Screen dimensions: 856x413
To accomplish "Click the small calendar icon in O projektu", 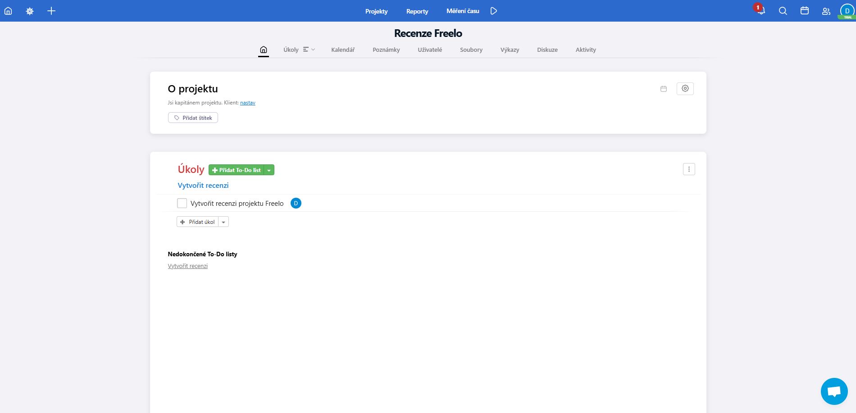I will [x=664, y=89].
